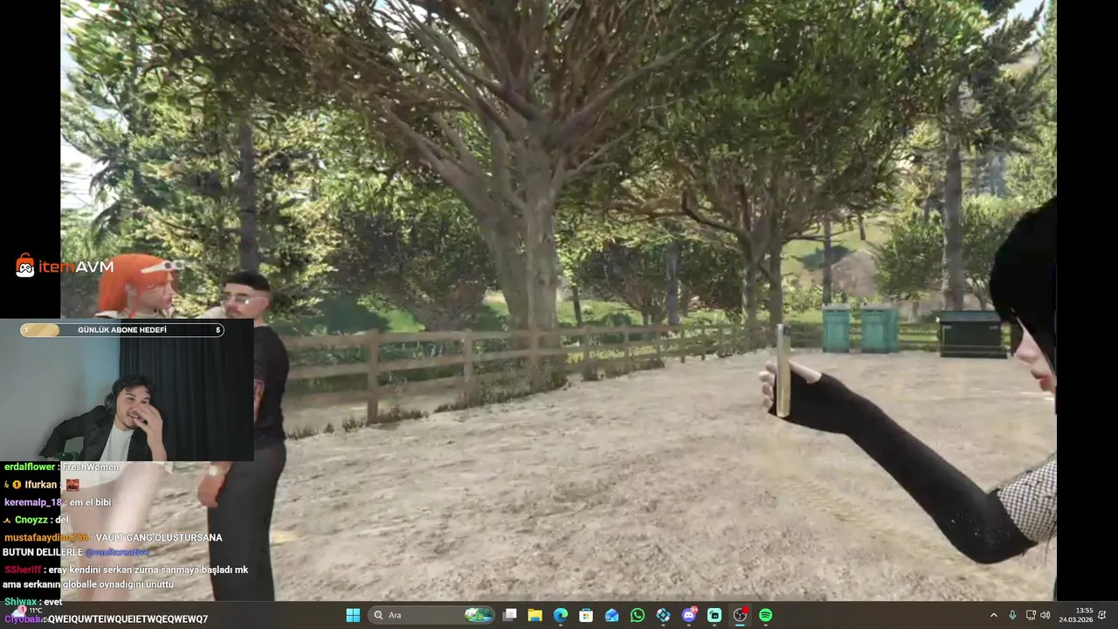Open Task View from taskbar
Viewport: 1118px width, 629px height.
click(510, 615)
